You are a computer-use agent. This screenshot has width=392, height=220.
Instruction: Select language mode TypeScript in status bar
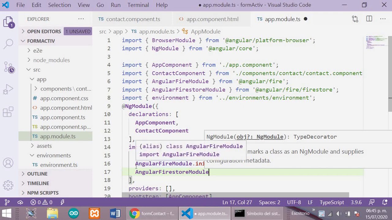click(332, 202)
